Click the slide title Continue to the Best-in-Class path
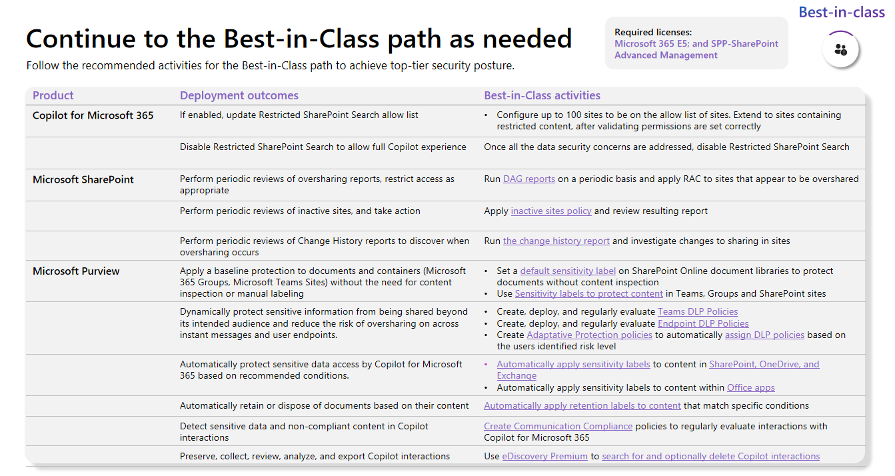 (x=299, y=38)
